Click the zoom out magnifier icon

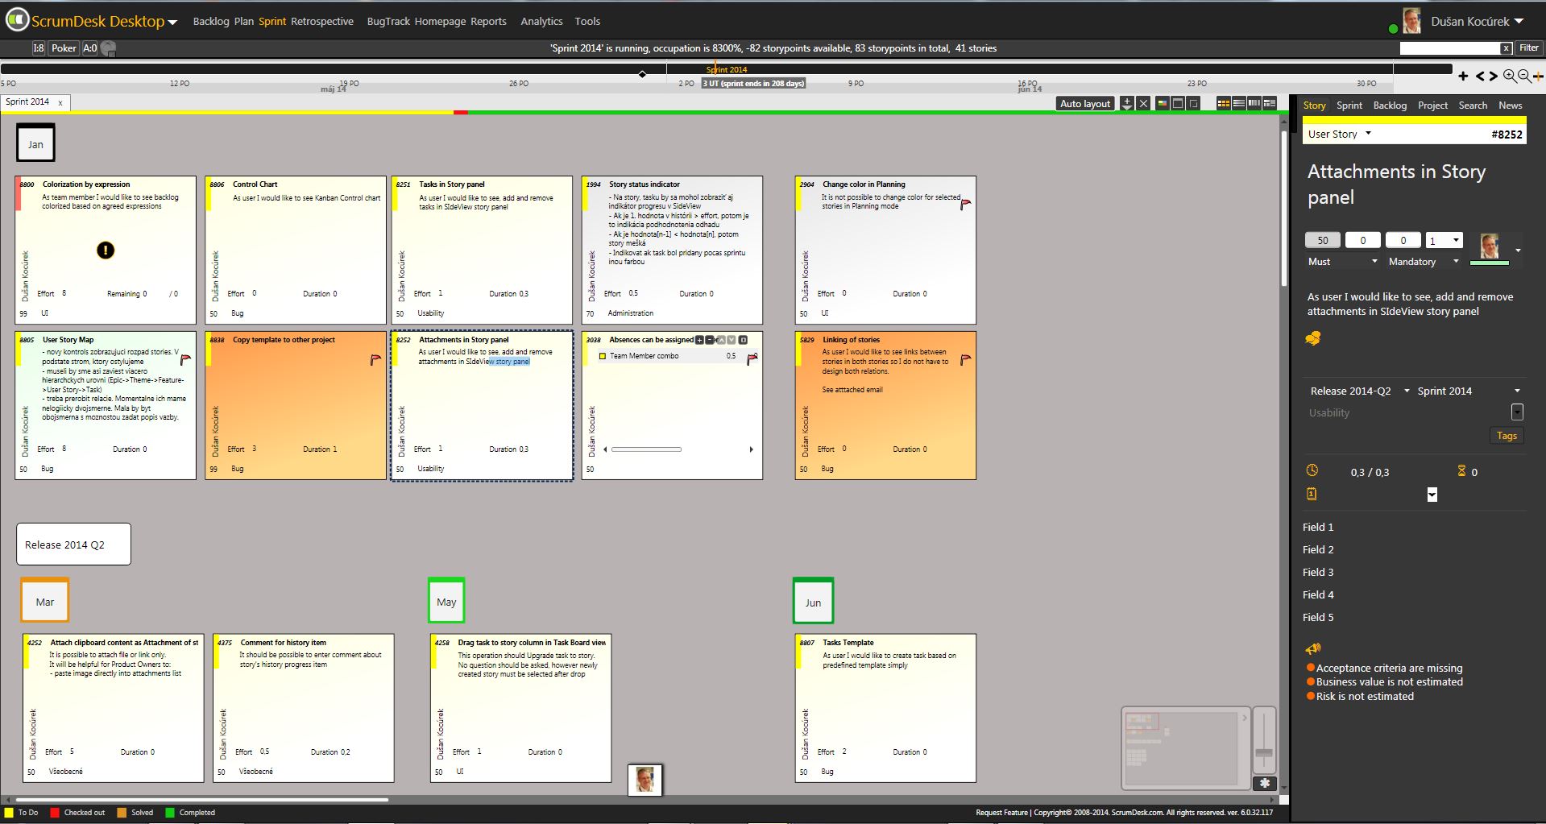click(1524, 76)
